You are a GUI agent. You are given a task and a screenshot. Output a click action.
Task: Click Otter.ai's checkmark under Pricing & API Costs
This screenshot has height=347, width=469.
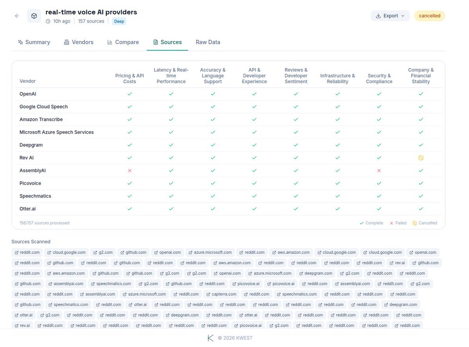point(130,209)
